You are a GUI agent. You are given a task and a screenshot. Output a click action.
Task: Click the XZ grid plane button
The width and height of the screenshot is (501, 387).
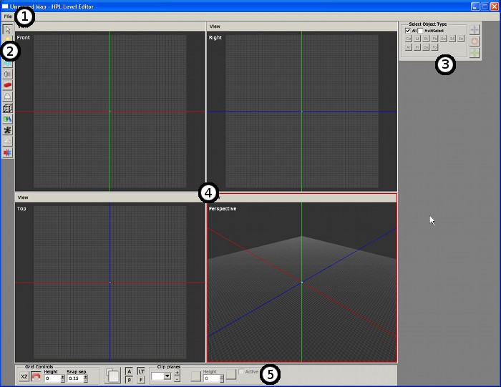point(24,376)
